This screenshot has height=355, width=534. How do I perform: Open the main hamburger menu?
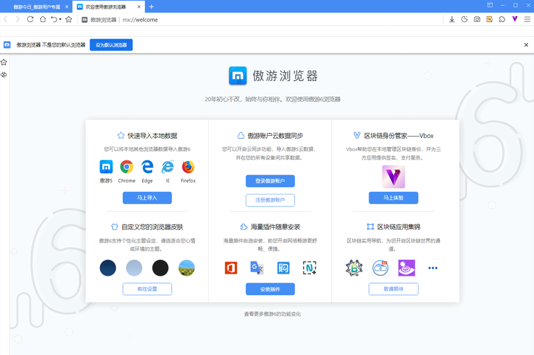[x=527, y=19]
